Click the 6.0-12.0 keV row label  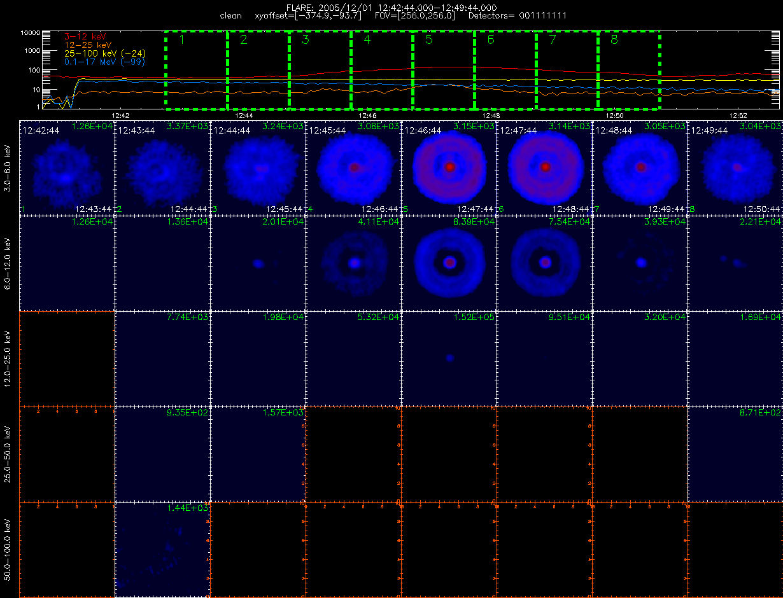(x=8, y=262)
